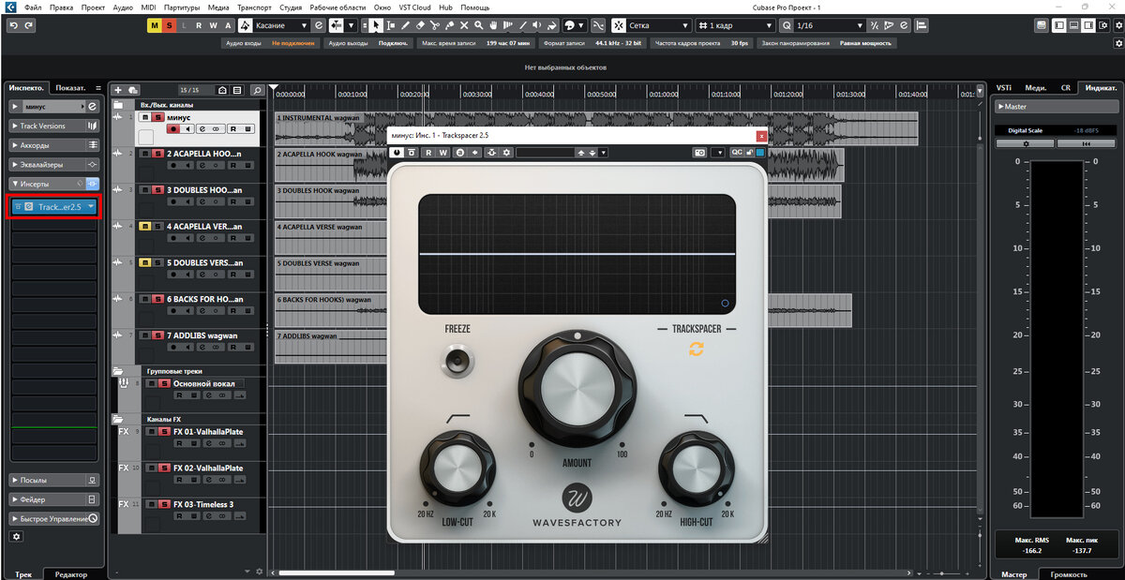
Task: Click the 7 ADDLIBS wagwan audio clip
Action: [x=331, y=346]
